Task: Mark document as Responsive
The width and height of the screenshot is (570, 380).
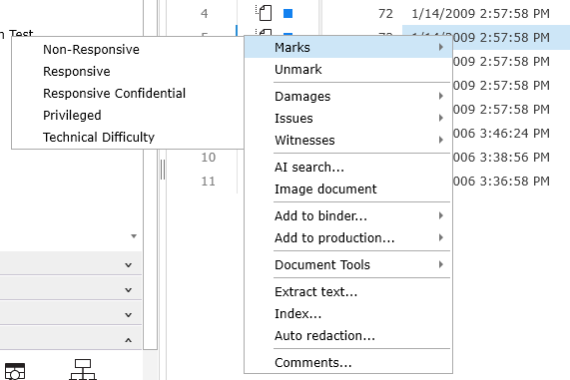Action: coord(127,71)
